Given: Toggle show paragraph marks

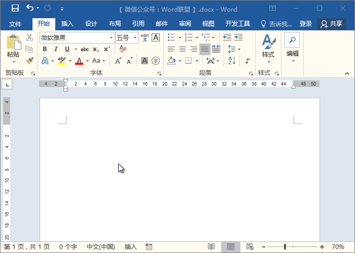Looking at the screenshot, I should tap(247, 61).
